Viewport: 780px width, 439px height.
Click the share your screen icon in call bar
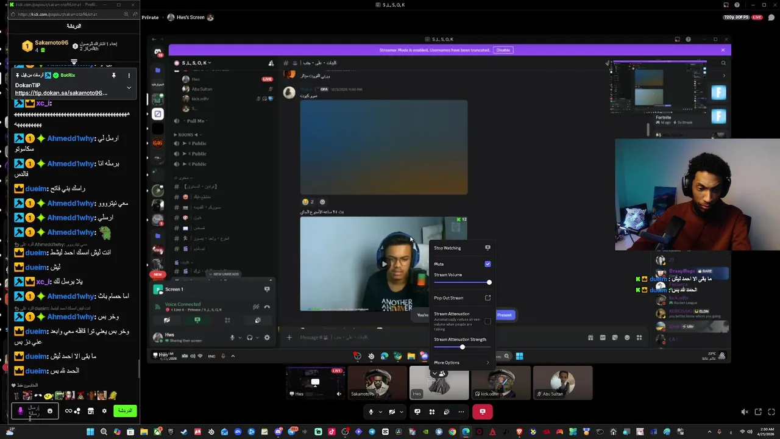[x=417, y=412]
